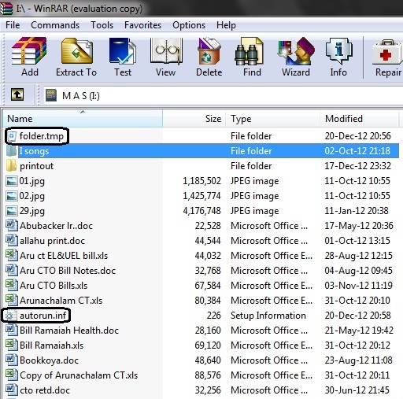Click the 11-Jan-12 20:38 modified date
This screenshot has height=399, width=403.
click(357, 211)
